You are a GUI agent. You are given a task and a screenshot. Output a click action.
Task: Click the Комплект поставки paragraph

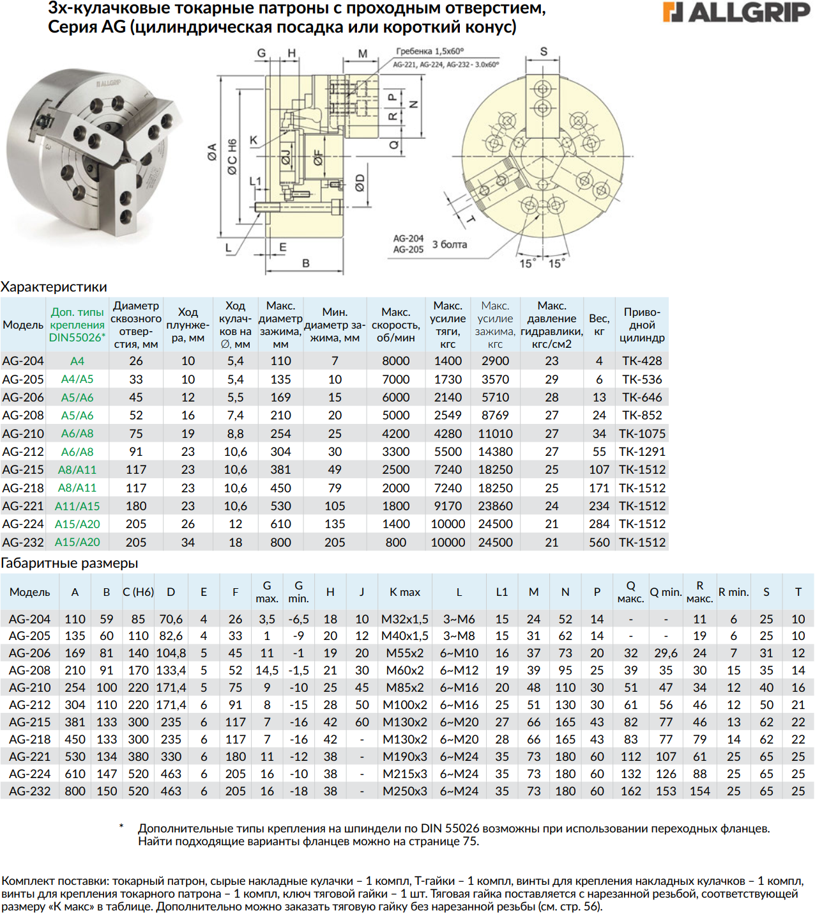[x=402, y=893]
